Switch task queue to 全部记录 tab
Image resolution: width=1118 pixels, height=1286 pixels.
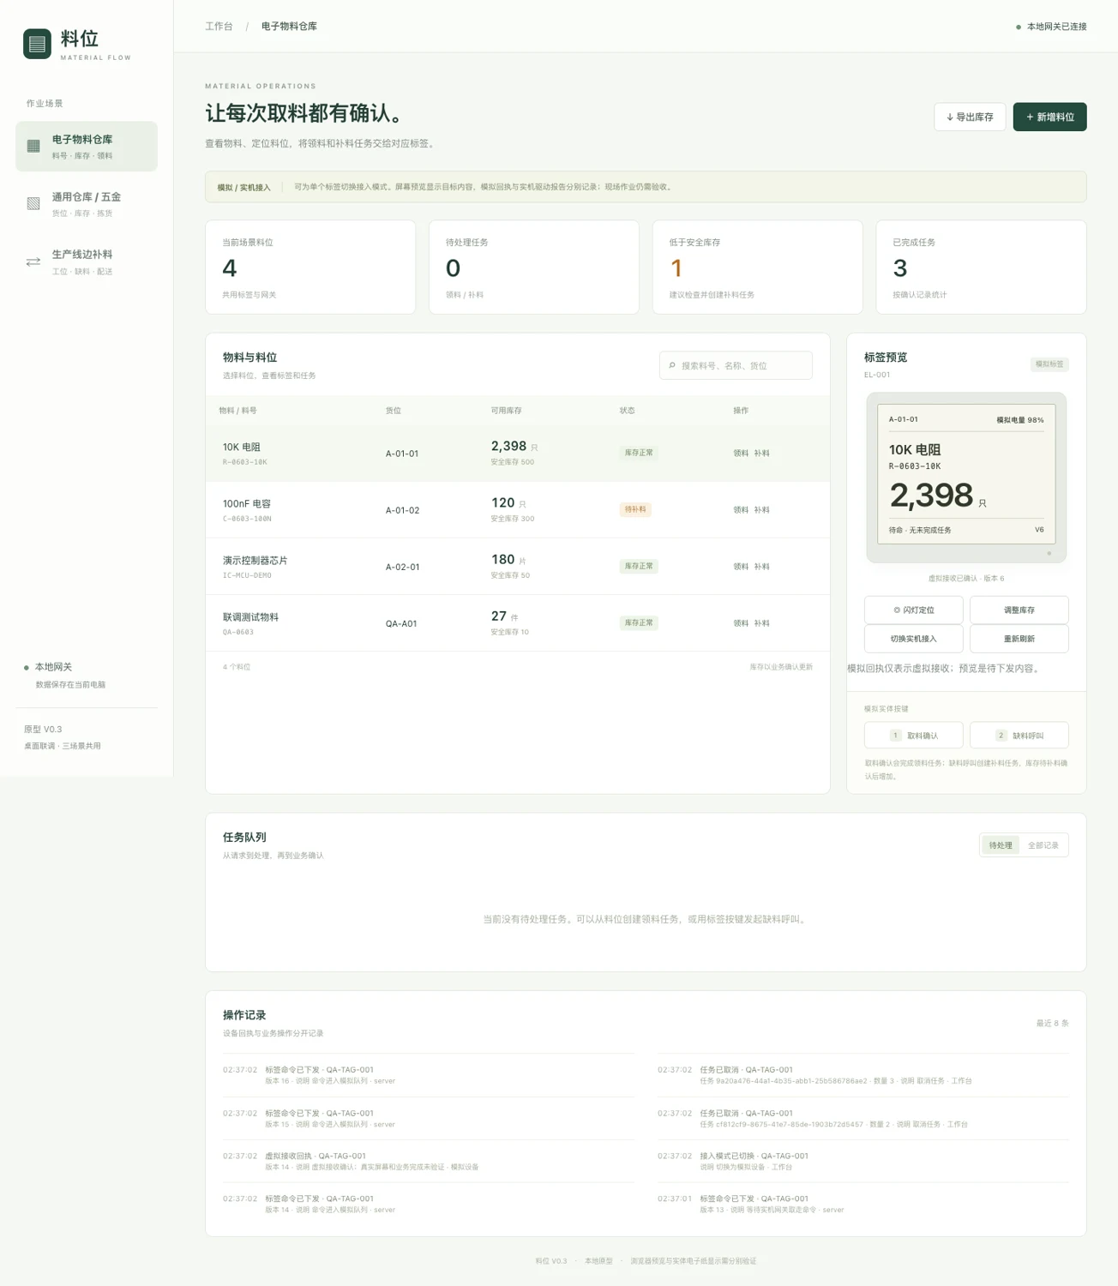click(1043, 845)
